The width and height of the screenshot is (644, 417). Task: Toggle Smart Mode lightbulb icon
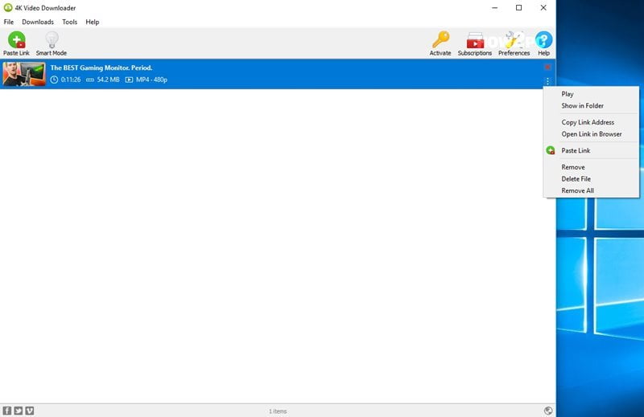[52, 40]
